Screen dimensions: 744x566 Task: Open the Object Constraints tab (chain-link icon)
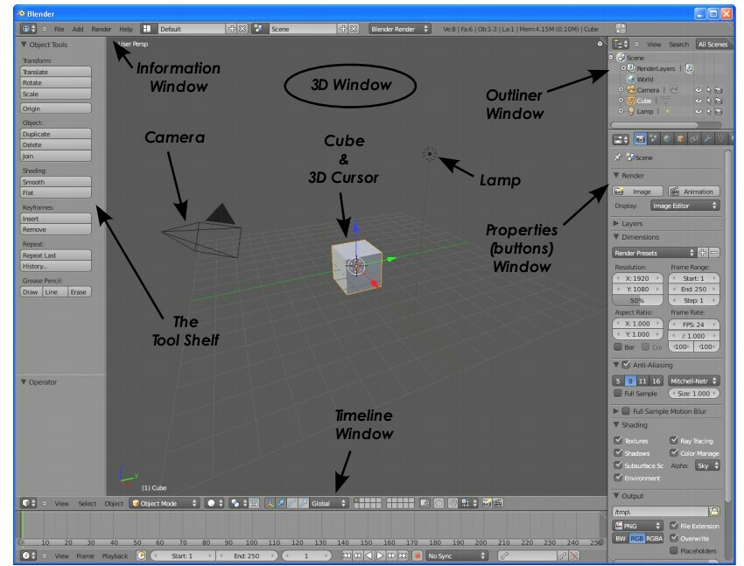tap(694, 139)
